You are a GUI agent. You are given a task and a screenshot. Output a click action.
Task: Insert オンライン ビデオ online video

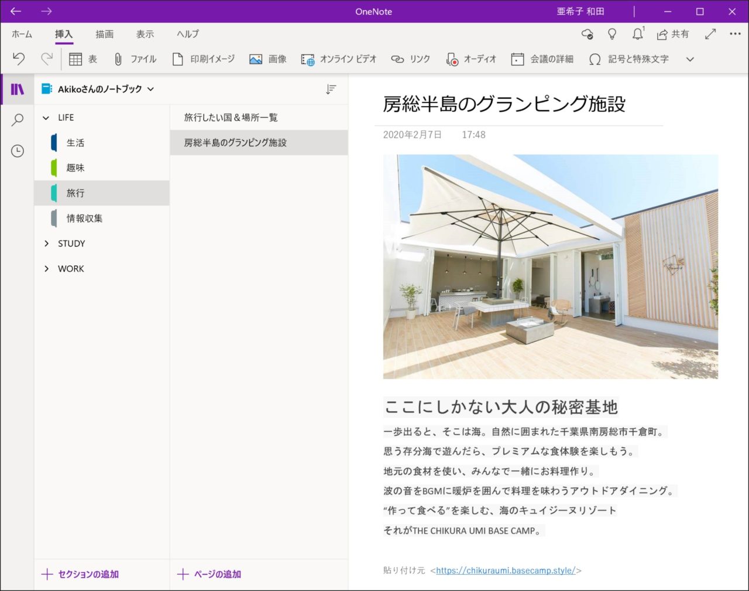(339, 59)
